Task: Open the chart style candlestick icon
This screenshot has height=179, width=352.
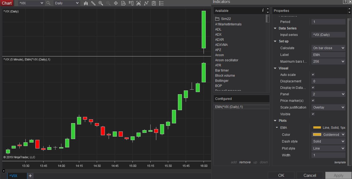Action: (86, 3)
